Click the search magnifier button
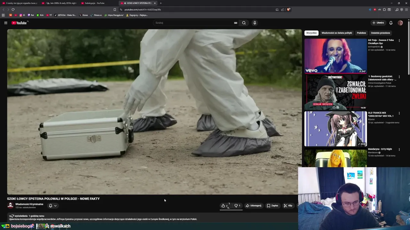This screenshot has height=230, width=410. pos(244,23)
